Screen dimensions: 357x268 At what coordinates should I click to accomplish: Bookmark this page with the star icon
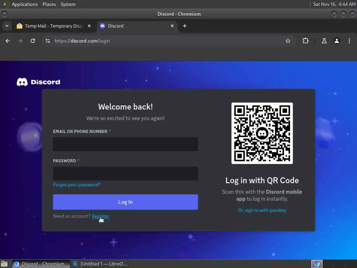tap(288, 41)
